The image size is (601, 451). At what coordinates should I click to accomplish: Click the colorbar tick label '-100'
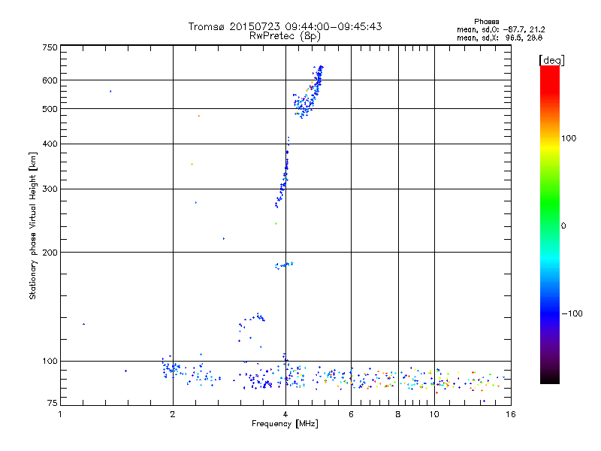pyautogui.click(x=572, y=313)
